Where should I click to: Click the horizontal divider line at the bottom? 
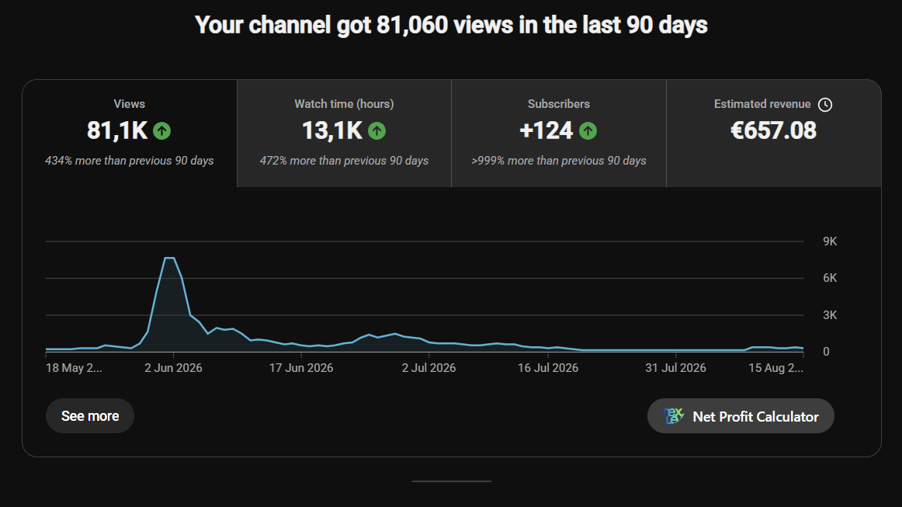[452, 481]
